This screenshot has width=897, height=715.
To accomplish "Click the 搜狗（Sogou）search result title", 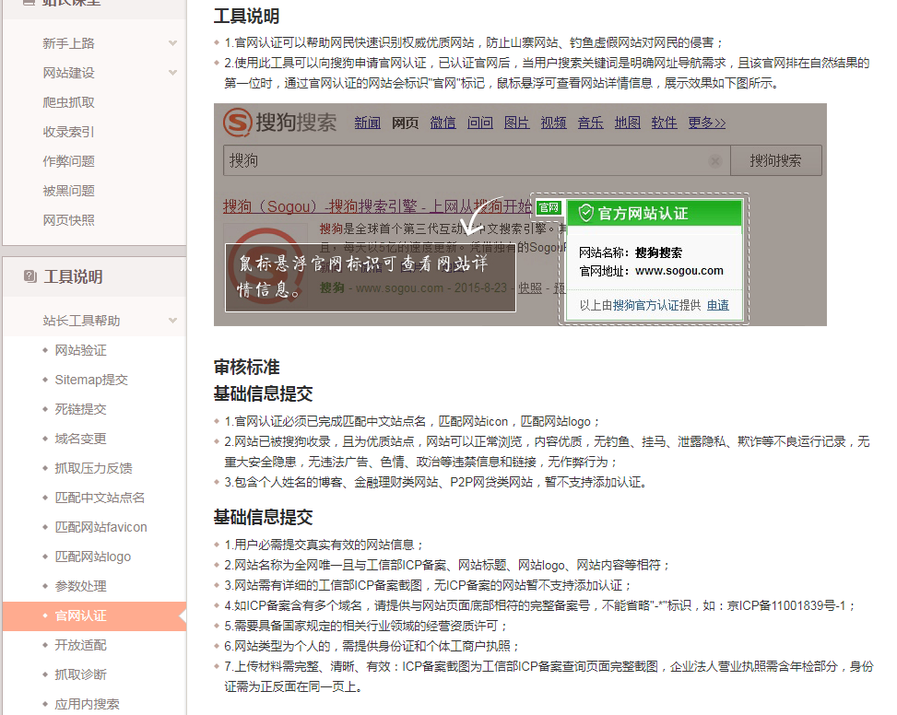I will (x=377, y=206).
